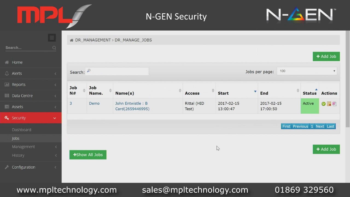350x197 pixels.
Task: Expand the Management submenu
Action: point(23,147)
